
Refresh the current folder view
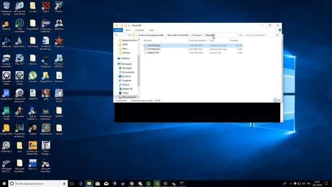pyautogui.click(x=241, y=35)
